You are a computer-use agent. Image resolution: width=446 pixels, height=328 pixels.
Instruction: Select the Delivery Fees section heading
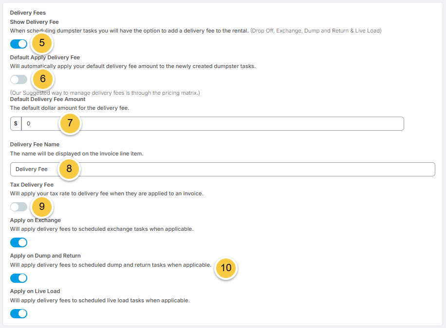pyautogui.click(x=28, y=13)
